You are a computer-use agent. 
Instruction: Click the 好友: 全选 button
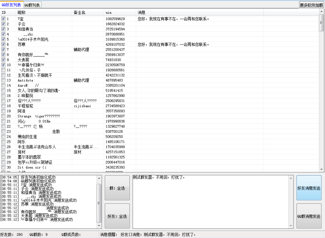[x=117, y=216]
